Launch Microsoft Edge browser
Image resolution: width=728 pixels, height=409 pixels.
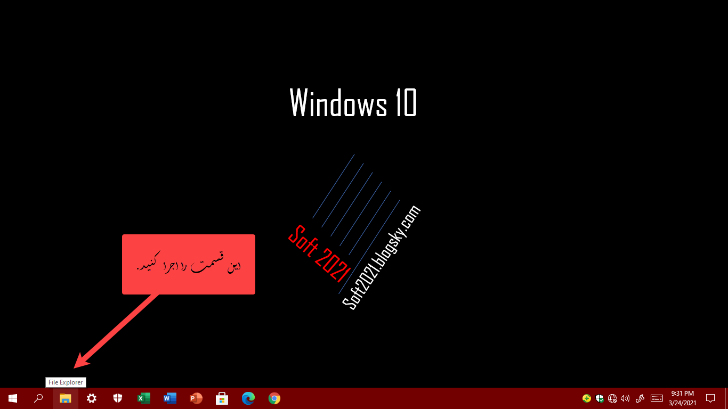(x=248, y=398)
